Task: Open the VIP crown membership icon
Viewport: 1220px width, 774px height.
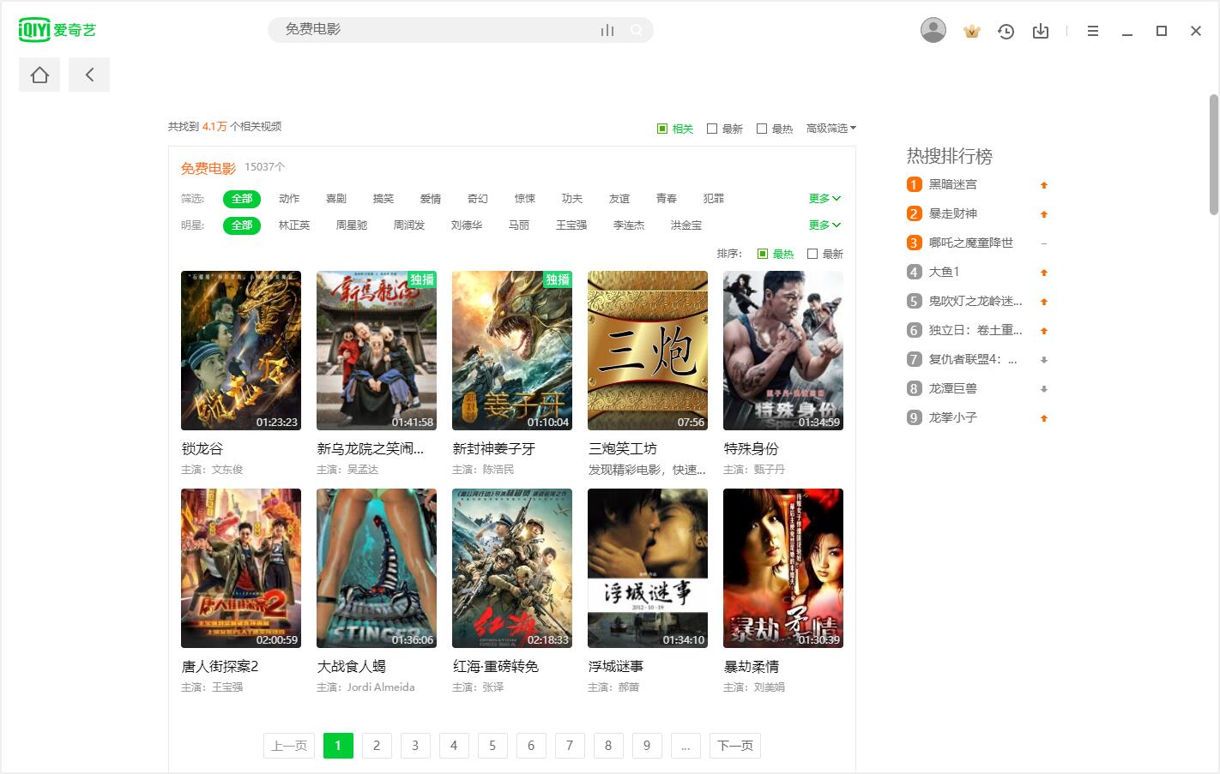Action: click(x=970, y=30)
